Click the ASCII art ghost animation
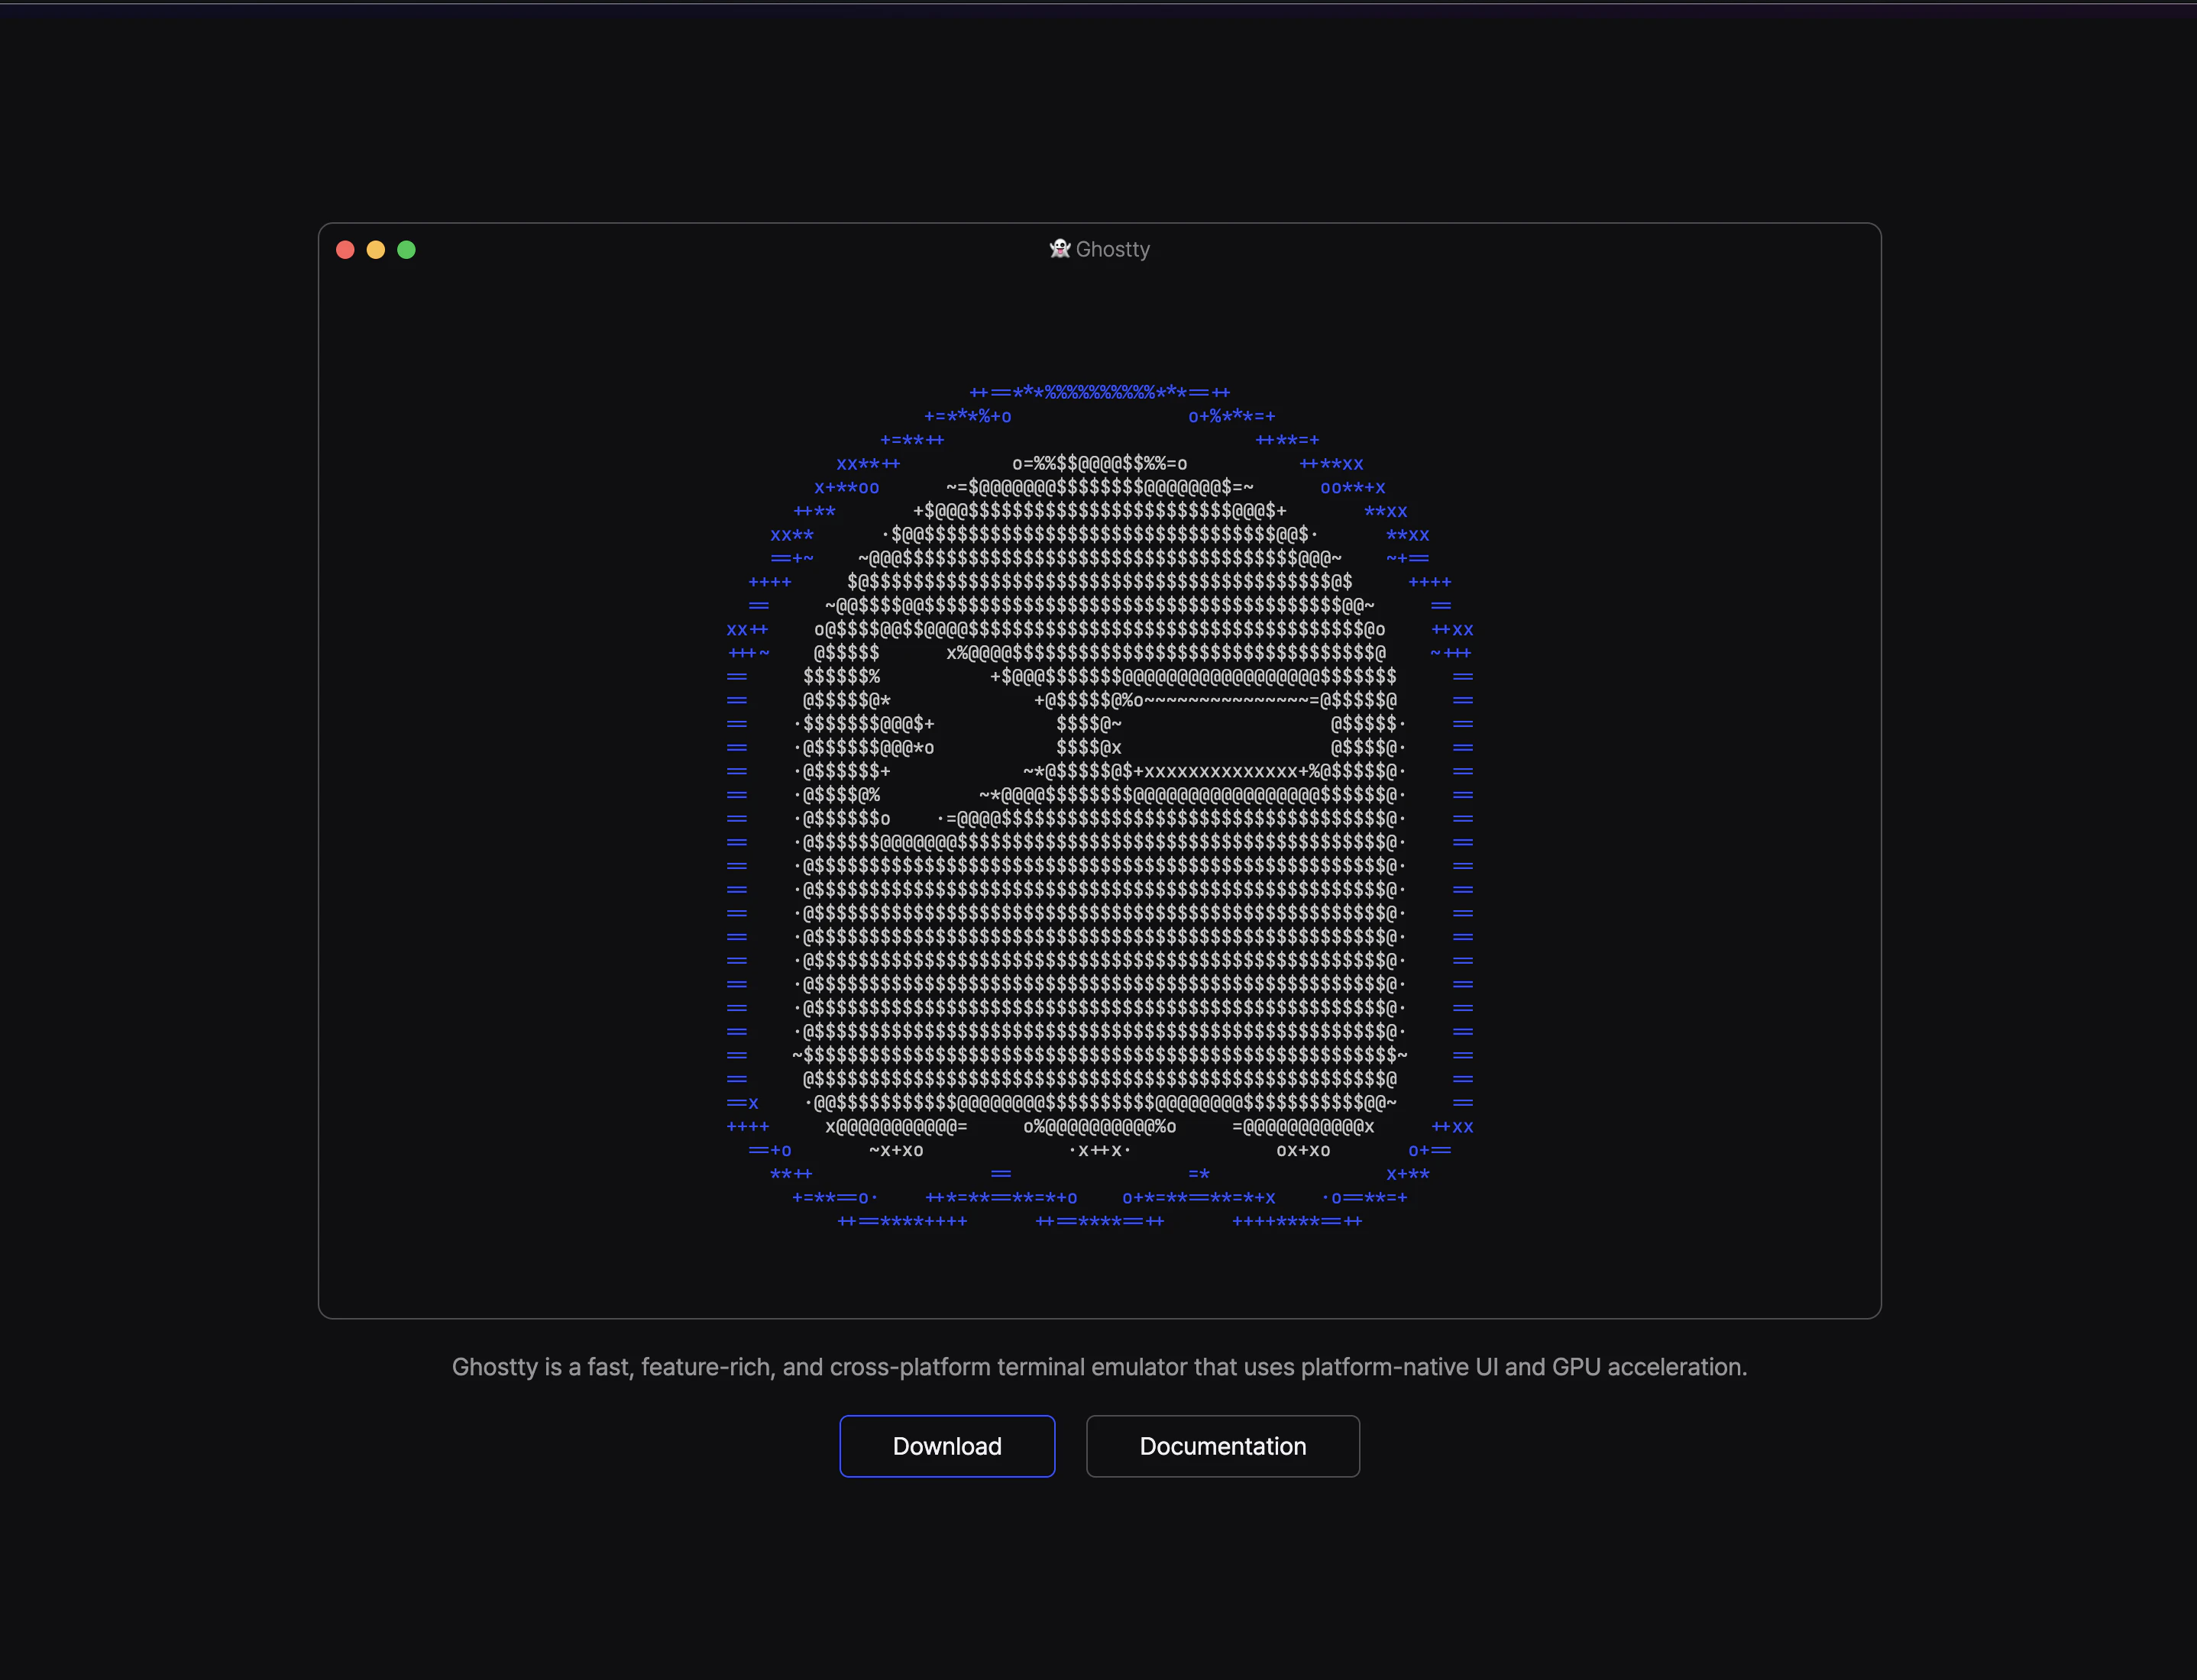The width and height of the screenshot is (2197, 1680). 1099,806
